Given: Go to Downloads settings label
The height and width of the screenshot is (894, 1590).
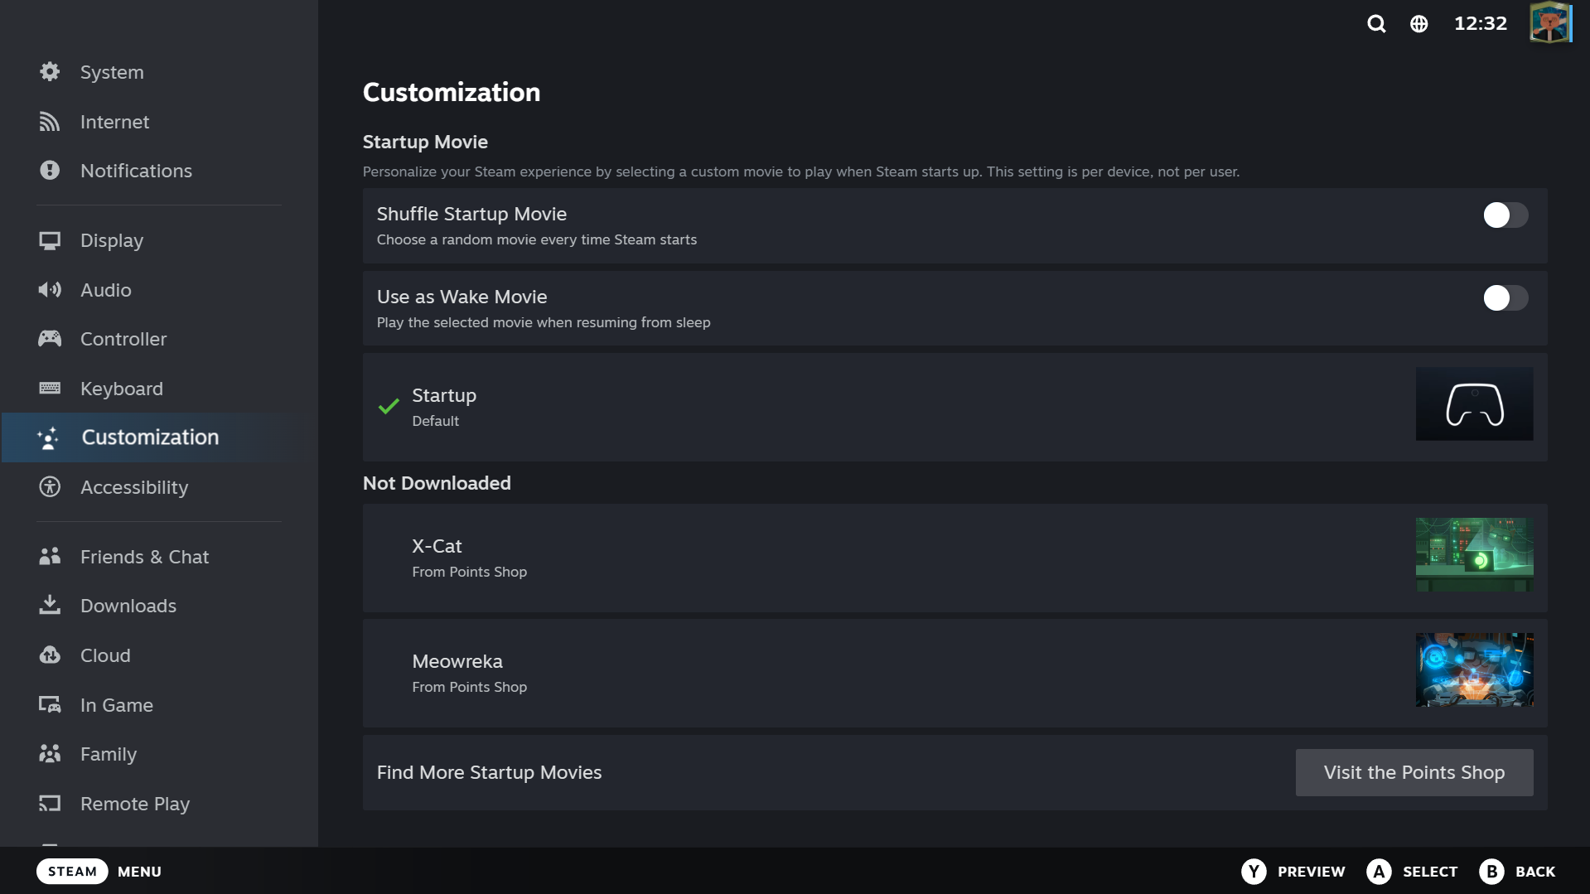Looking at the screenshot, I should click(128, 606).
